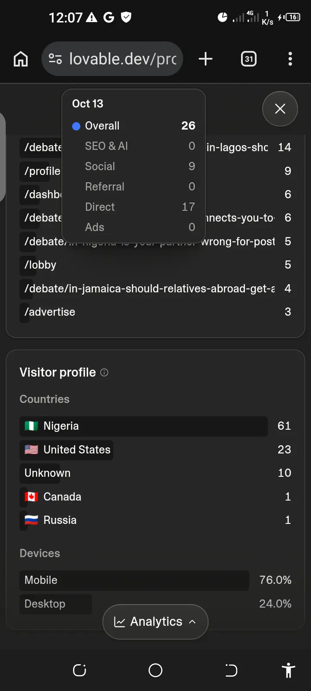This screenshot has height=691, width=311.
Task: Tap the accessibility figure icon
Action: click(x=289, y=670)
